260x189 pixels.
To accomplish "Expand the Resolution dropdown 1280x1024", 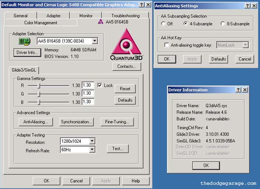I will point(92,141).
